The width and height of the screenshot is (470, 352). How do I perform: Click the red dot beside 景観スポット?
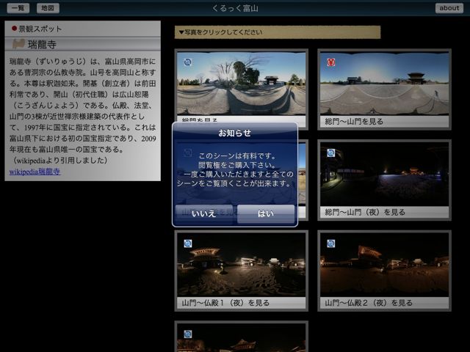pyautogui.click(x=14, y=29)
